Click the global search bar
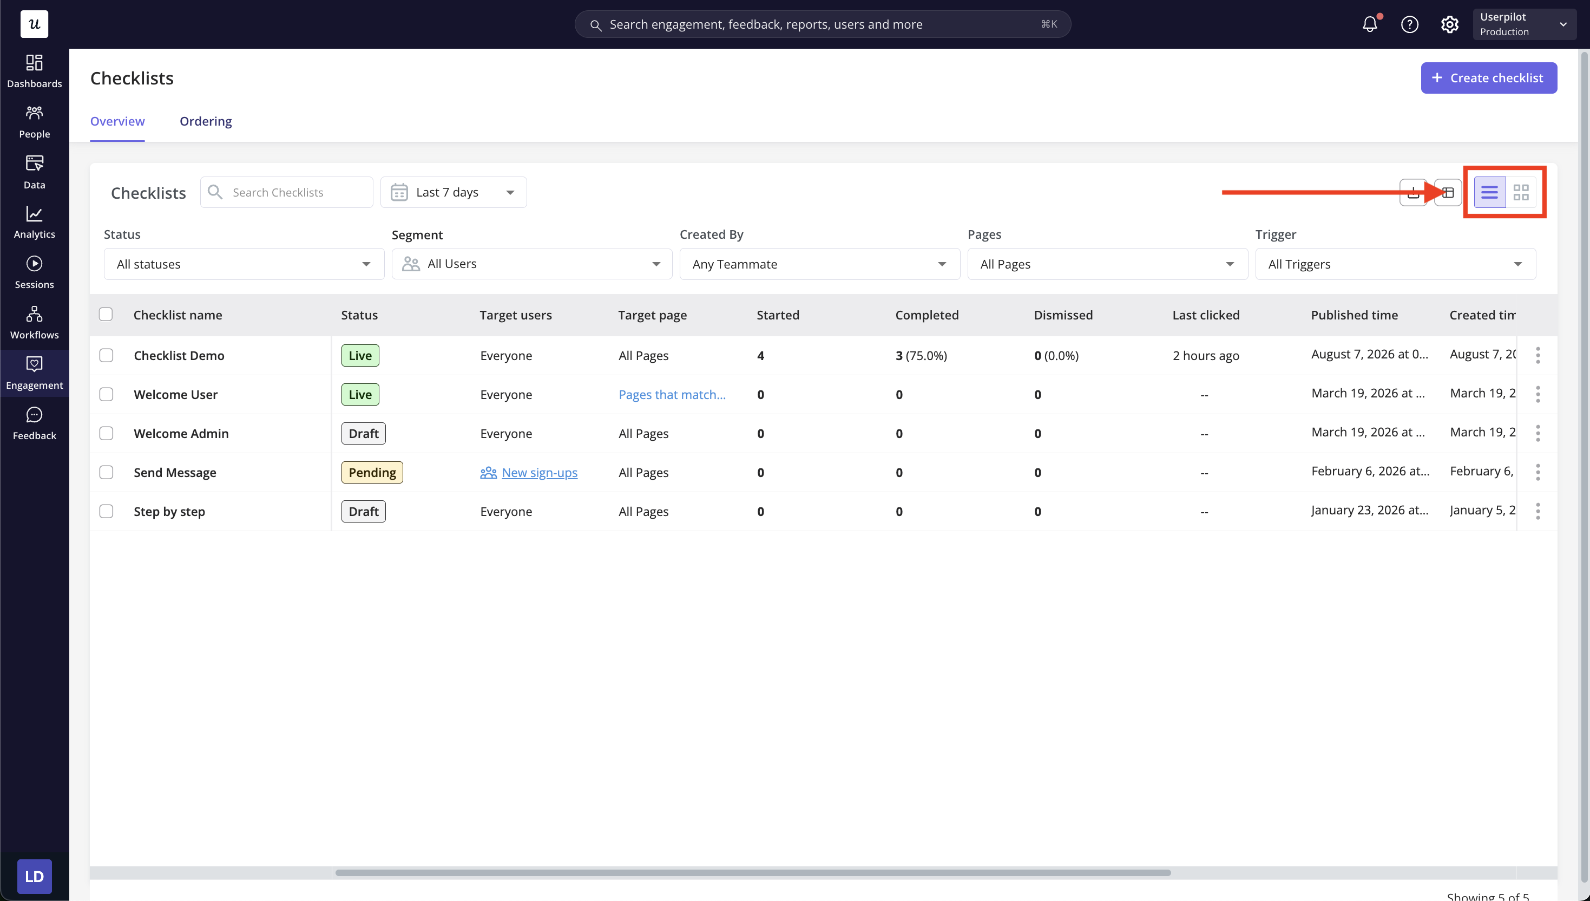 point(823,24)
